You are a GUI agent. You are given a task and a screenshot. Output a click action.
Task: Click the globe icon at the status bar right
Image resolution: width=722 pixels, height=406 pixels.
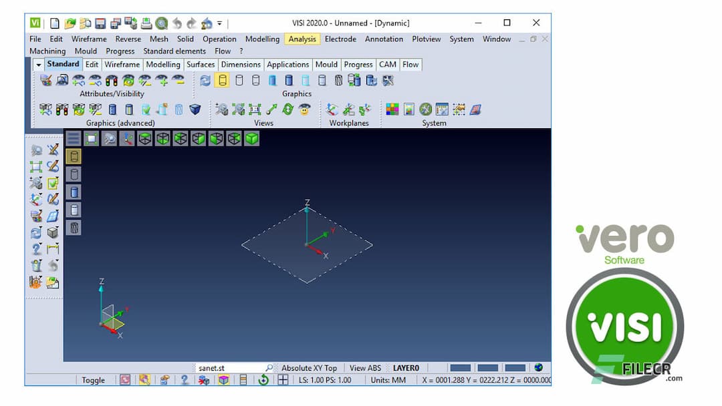click(537, 367)
